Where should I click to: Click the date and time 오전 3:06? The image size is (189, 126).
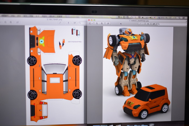(167, 18)
